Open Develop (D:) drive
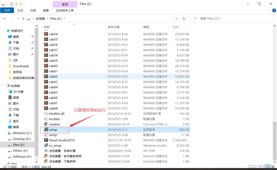Screen dimensions: 277x170 (x=22, y=139)
